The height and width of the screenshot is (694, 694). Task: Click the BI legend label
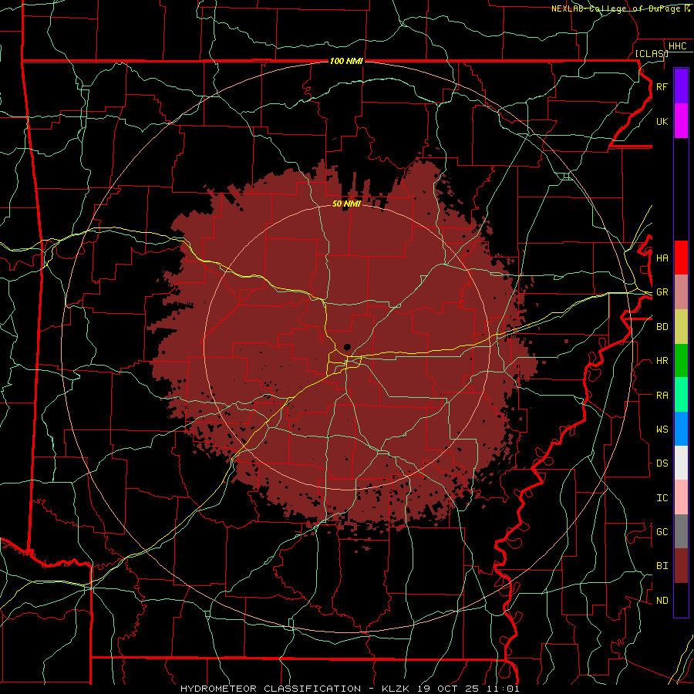pos(662,566)
